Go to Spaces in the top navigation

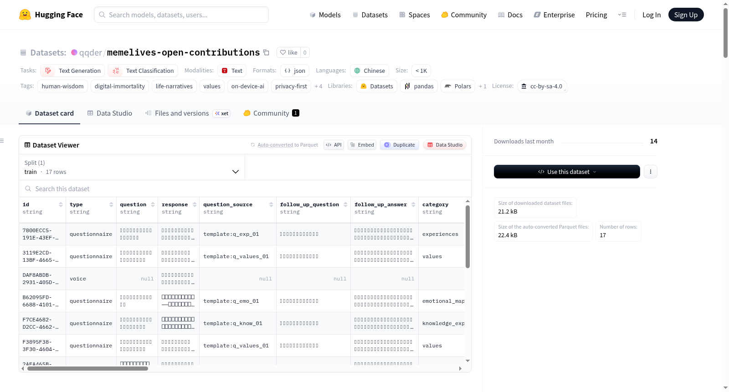(x=414, y=15)
